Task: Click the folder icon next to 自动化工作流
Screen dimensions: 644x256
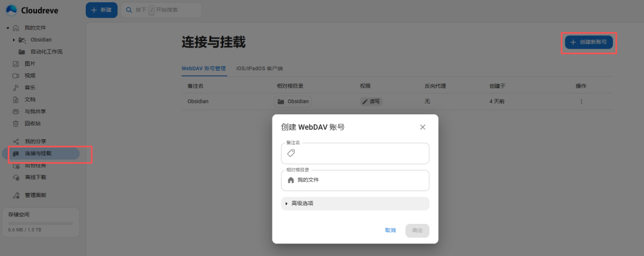Action: pyautogui.click(x=22, y=52)
